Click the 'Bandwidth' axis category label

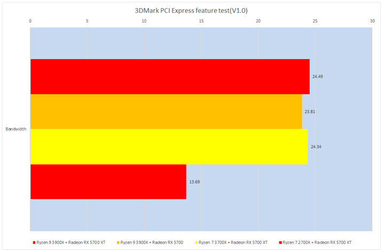(x=16, y=129)
